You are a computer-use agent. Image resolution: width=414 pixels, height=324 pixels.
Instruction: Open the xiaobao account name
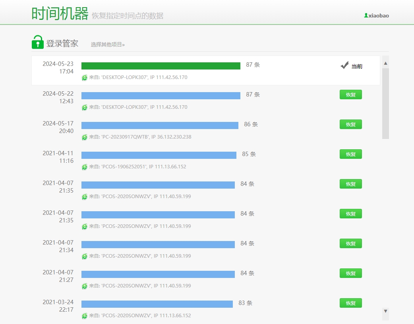[379, 15]
